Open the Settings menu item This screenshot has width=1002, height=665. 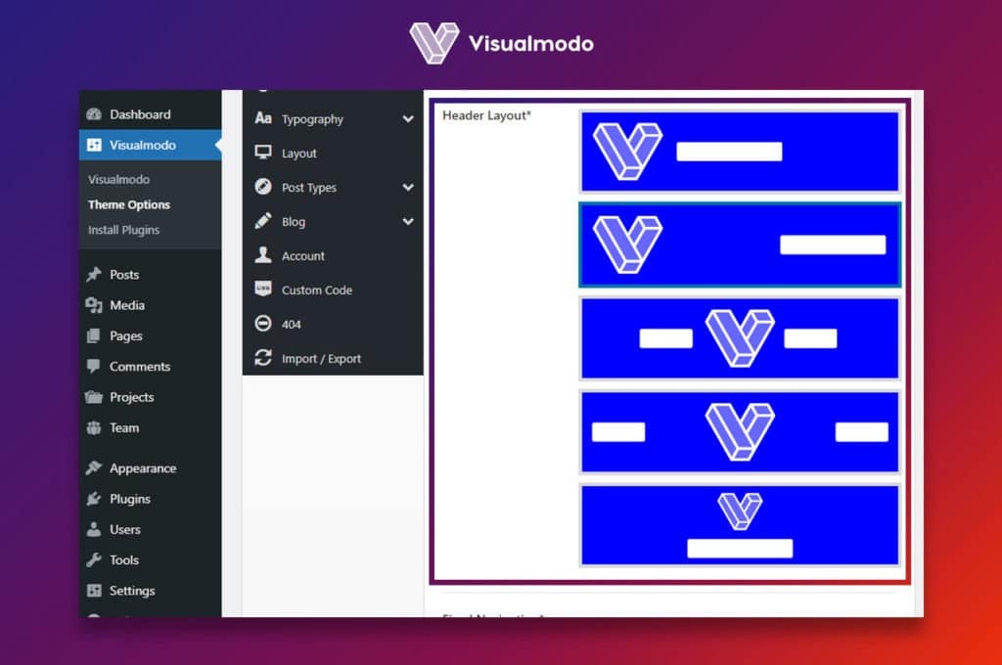[x=133, y=591]
